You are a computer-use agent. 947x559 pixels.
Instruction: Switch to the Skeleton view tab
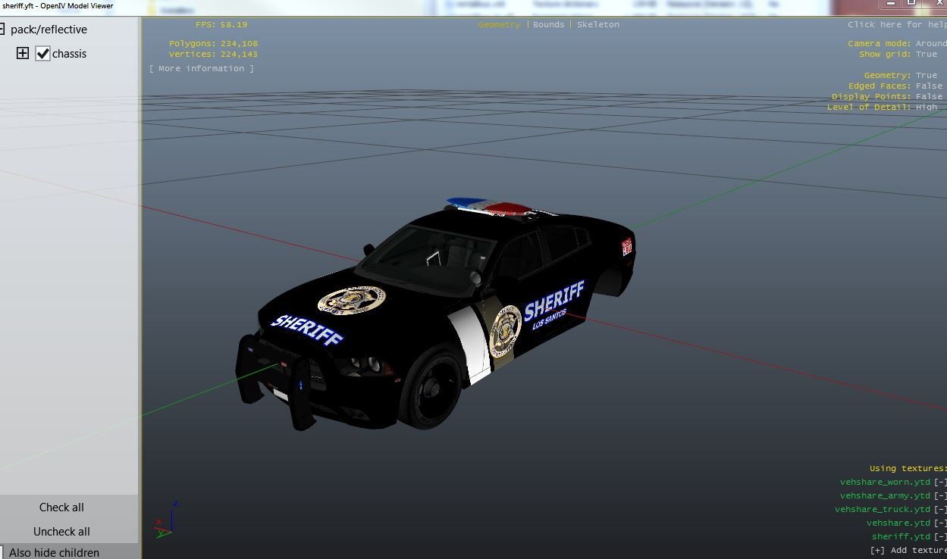[x=598, y=24]
